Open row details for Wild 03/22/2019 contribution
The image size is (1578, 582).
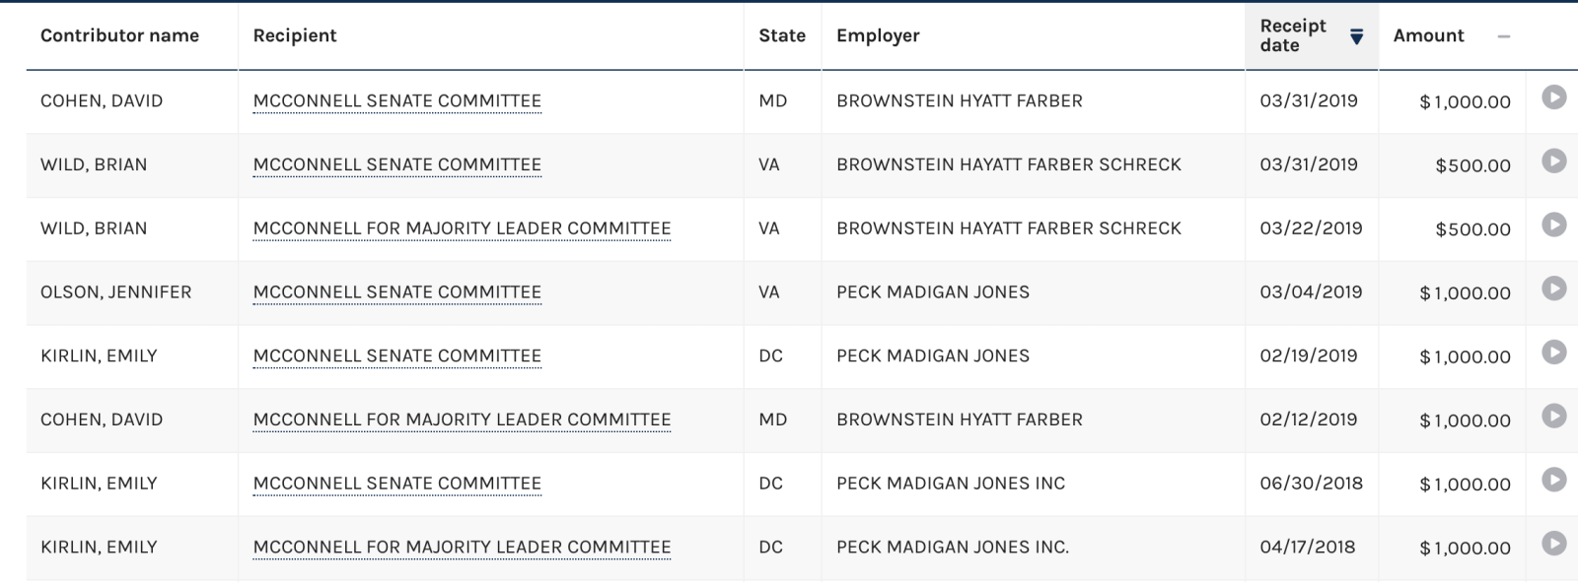click(1553, 225)
